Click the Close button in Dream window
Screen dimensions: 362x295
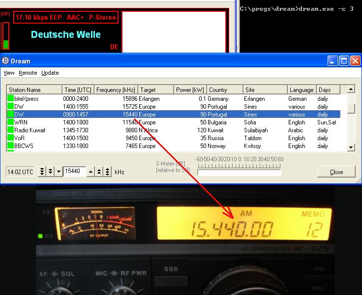tap(336, 172)
